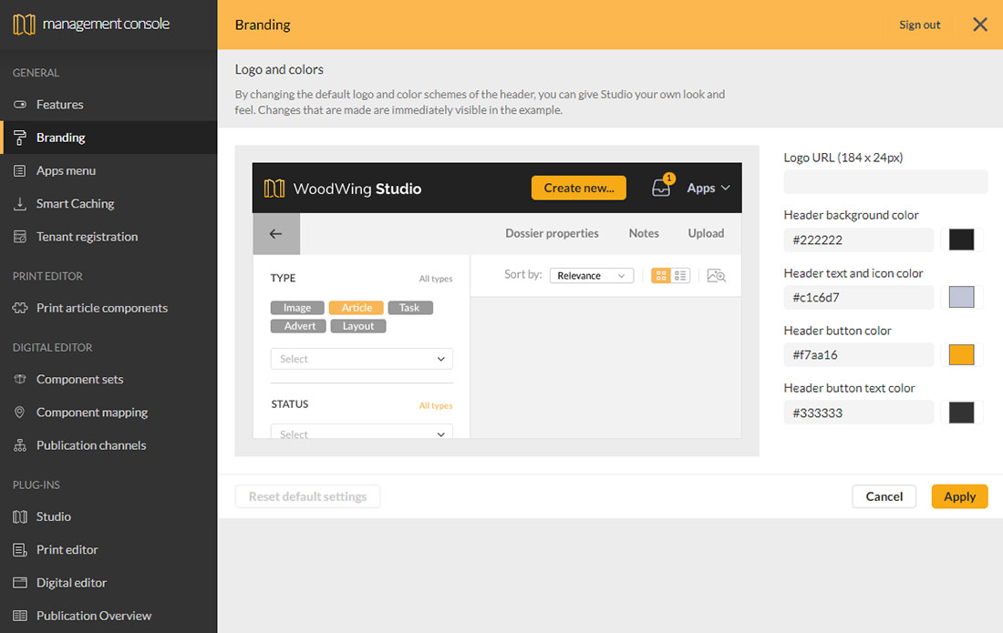
Task: Click the #222222 header background field
Action: tap(859, 240)
